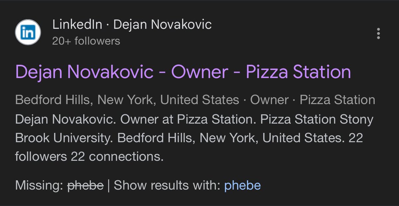Click the word Owner in the purple title
The width and height of the screenshot is (399, 206).
click(x=198, y=72)
